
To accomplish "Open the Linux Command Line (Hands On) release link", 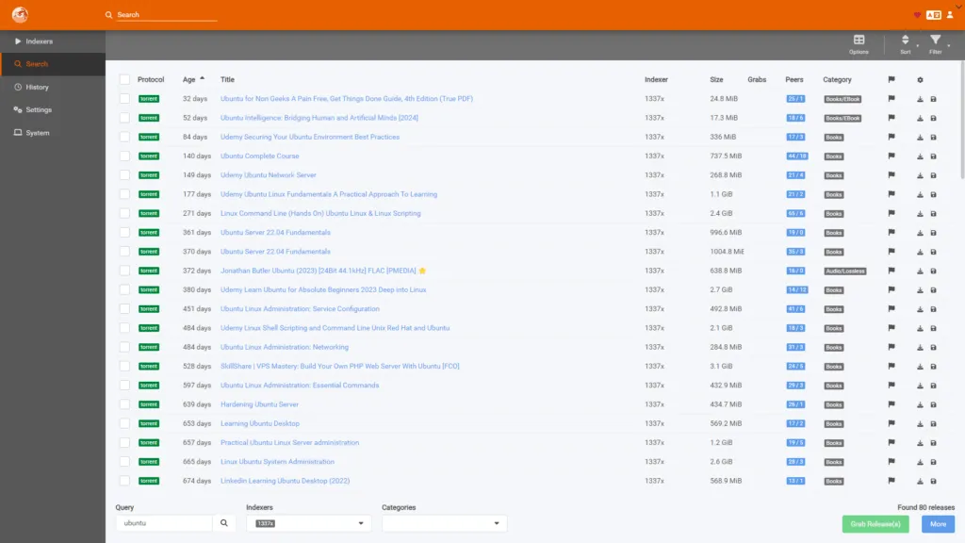I will [x=320, y=213].
